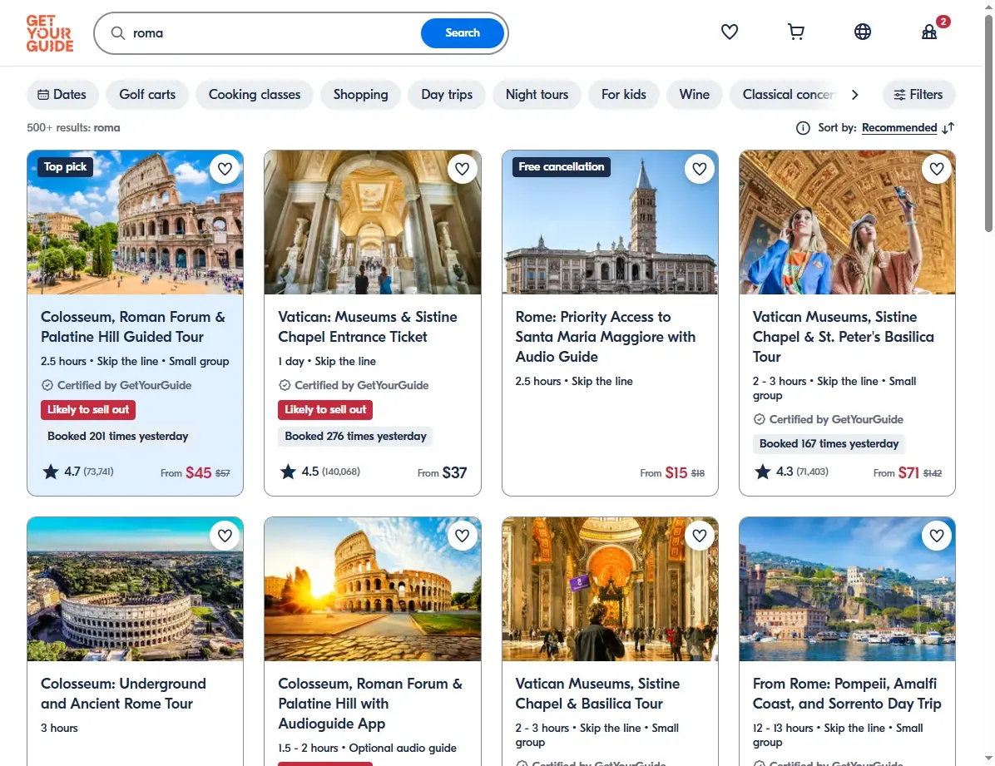Favorite the Santa Maria Maggiore card

tap(700, 169)
